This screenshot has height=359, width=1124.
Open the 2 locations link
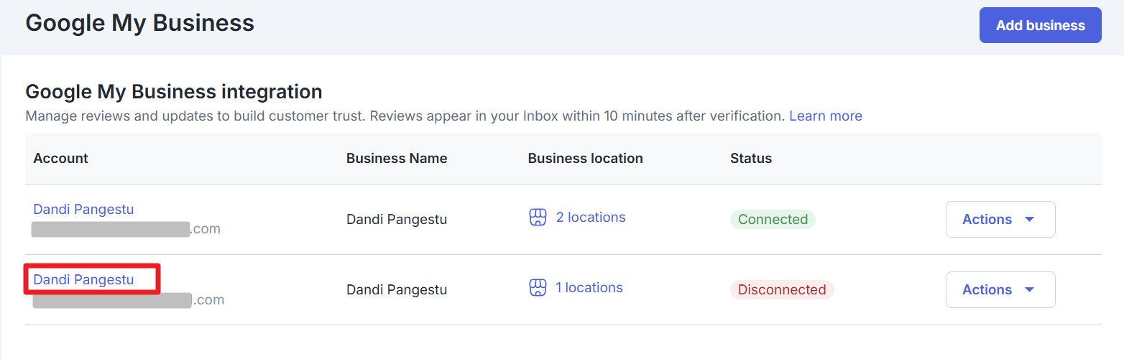click(x=590, y=218)
